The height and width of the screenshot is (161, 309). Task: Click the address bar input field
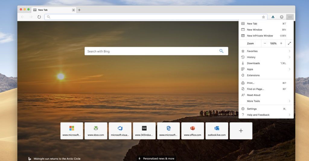click(156, 17)
